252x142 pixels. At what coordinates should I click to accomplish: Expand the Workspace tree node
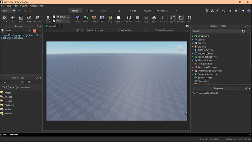click(192, 36)
